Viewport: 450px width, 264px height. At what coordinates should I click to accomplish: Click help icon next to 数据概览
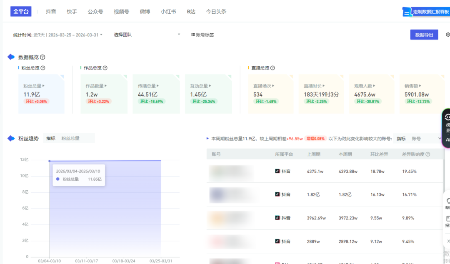(42, 57)
